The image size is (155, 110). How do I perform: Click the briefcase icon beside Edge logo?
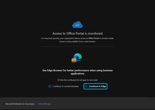(74, 60)
